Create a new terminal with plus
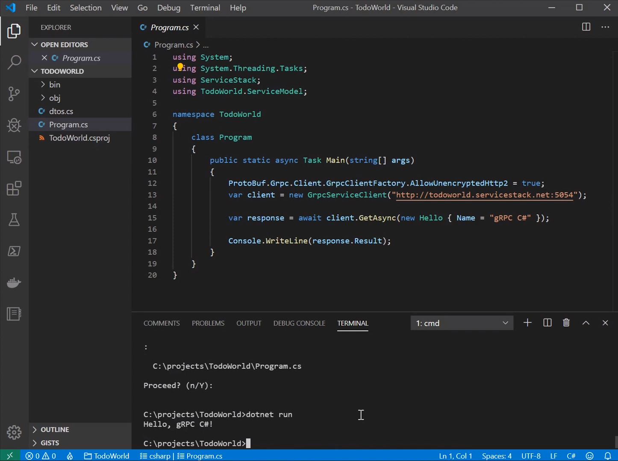Viewport: 618px width, 461px height. [527, 323]
